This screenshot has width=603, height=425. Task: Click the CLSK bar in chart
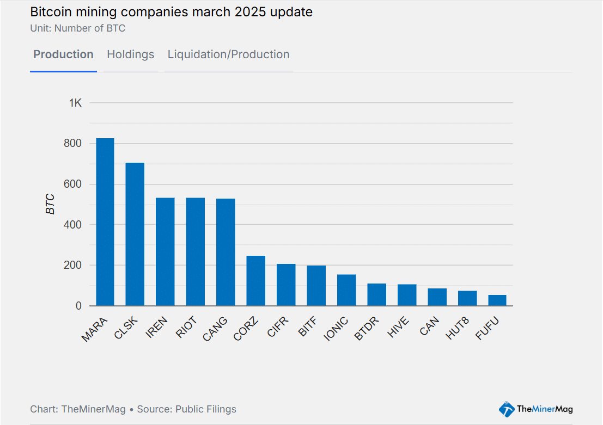click(x=135, y=234)
